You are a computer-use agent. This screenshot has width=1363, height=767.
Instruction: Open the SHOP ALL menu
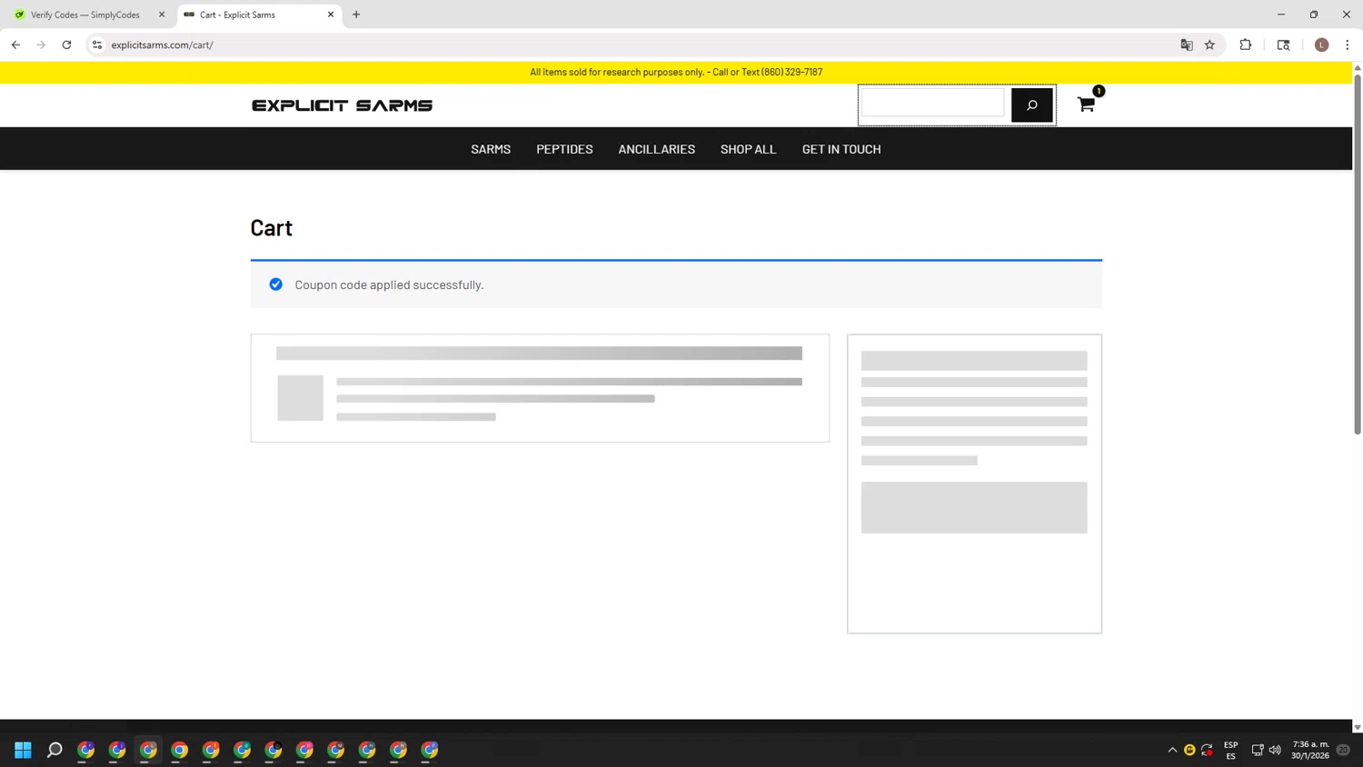(749, 149)
